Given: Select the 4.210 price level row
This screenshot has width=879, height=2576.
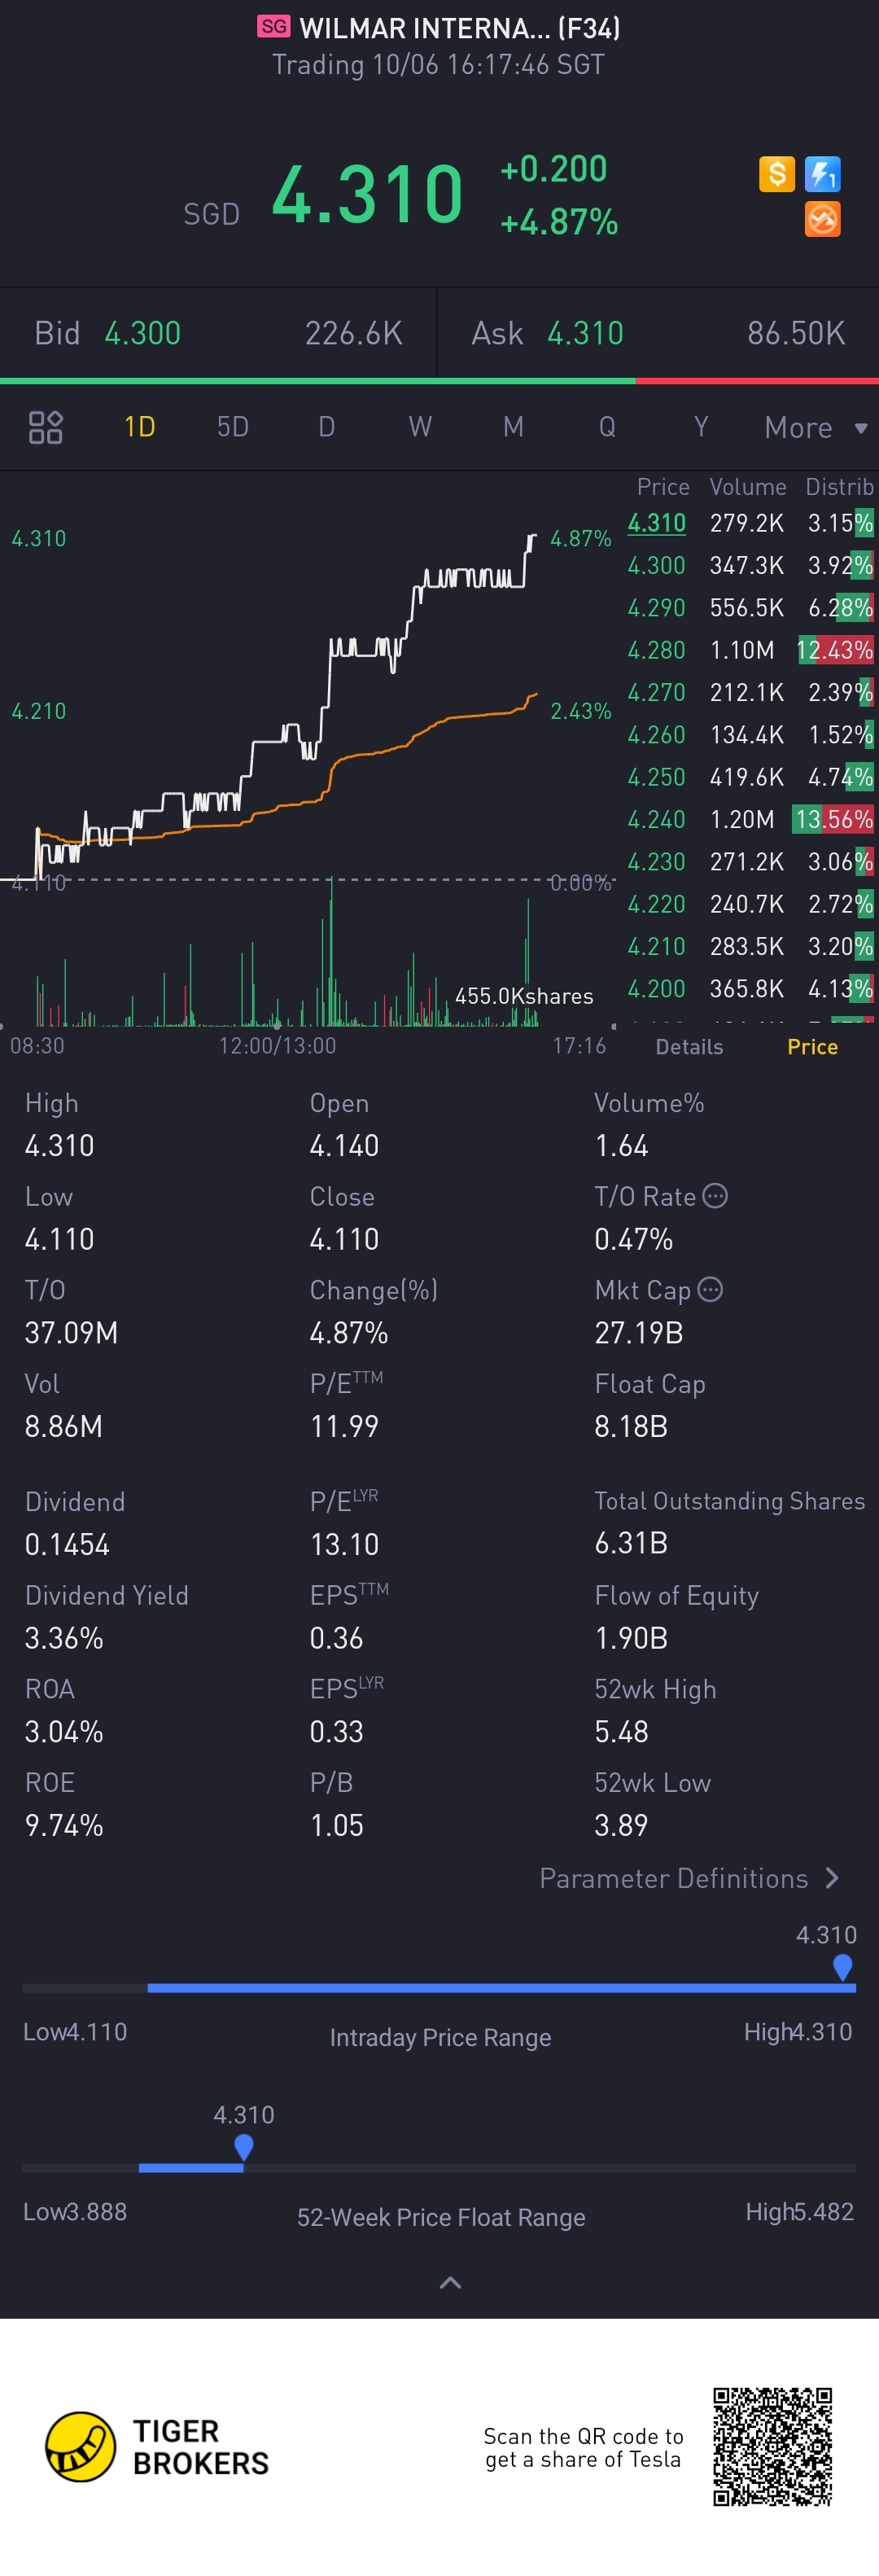Looking at the screenshot, I should (750, 946).
